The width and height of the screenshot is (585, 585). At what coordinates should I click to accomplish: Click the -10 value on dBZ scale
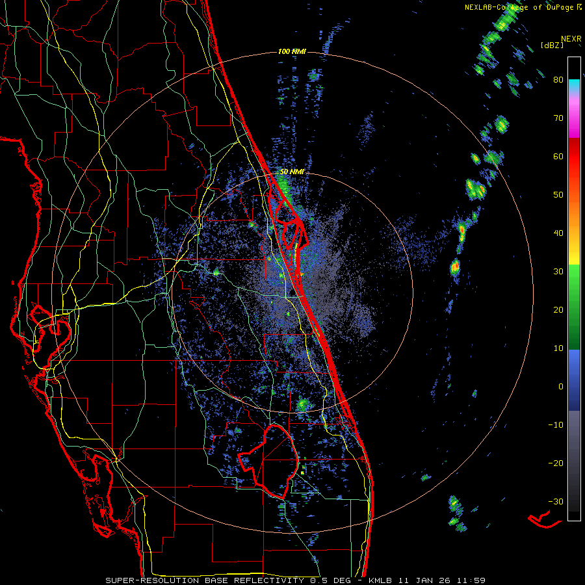pos(556,424)
